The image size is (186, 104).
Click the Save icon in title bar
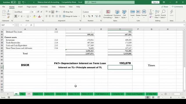pos(19,2)
